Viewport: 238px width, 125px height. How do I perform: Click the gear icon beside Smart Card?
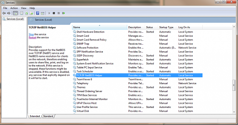point(74,36)
